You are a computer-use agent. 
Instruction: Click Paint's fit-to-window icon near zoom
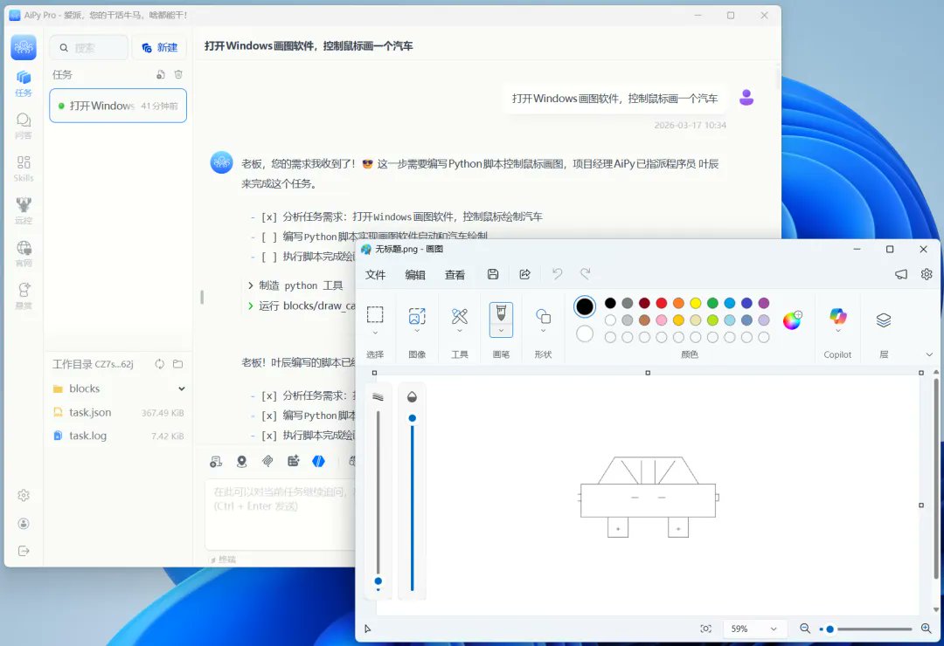tap(705, 629)
